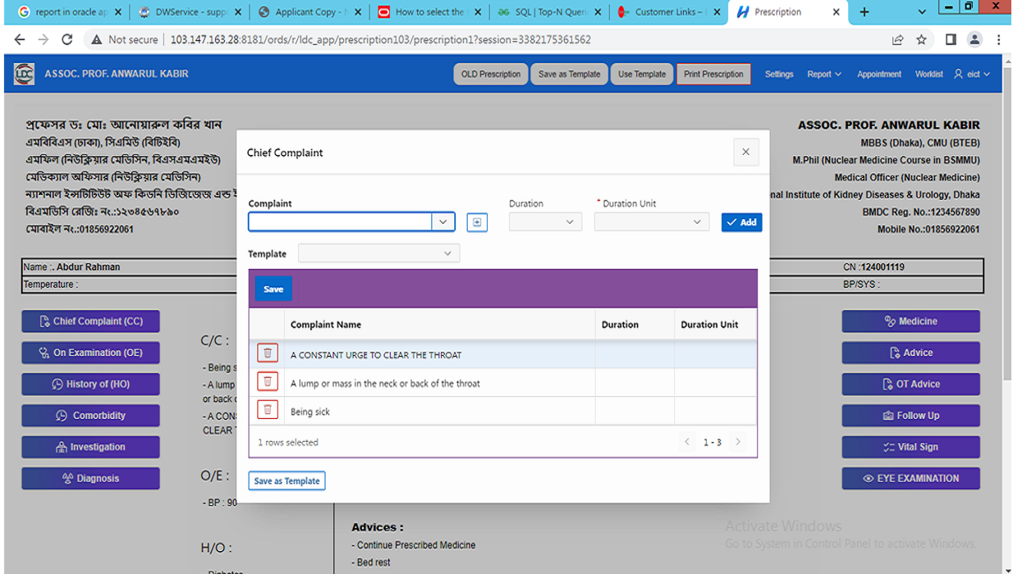
Task: Open the Report menu
Action: (823, 75)
